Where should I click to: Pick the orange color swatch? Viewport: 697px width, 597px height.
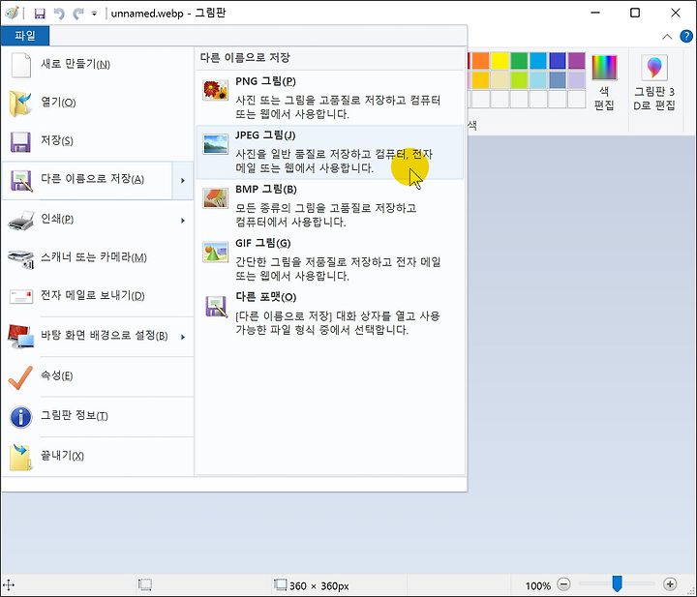point(480,61)
